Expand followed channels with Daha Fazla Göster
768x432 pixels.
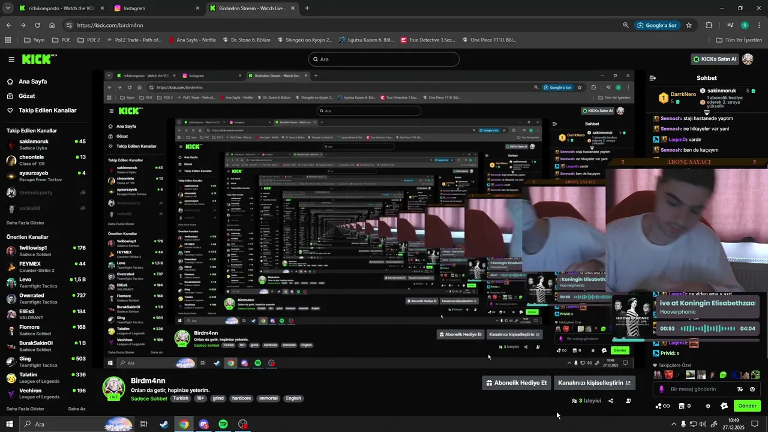pyautogui.click(x=25, y=223)
